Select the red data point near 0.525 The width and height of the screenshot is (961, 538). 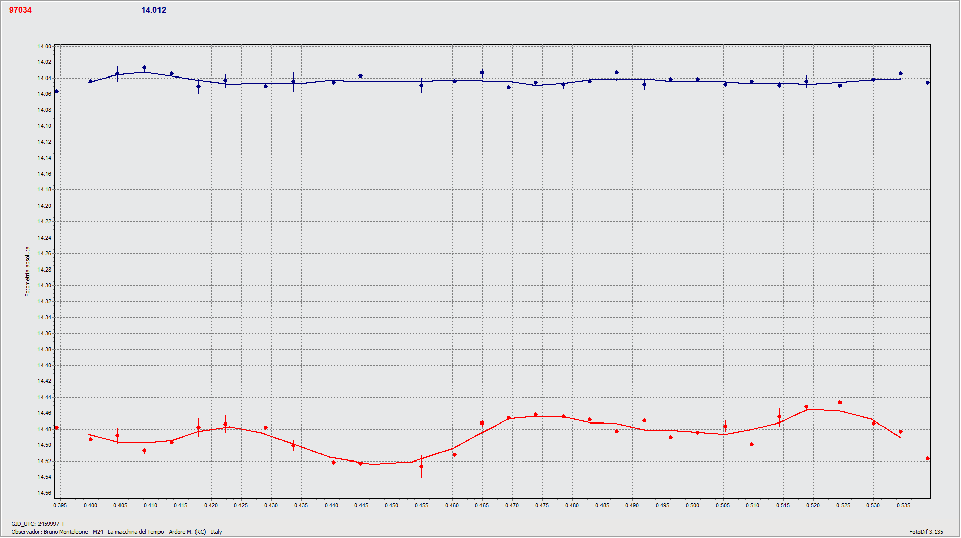[x=840, y=403]
